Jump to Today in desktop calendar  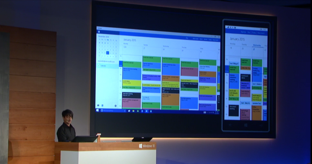[210, 40]
